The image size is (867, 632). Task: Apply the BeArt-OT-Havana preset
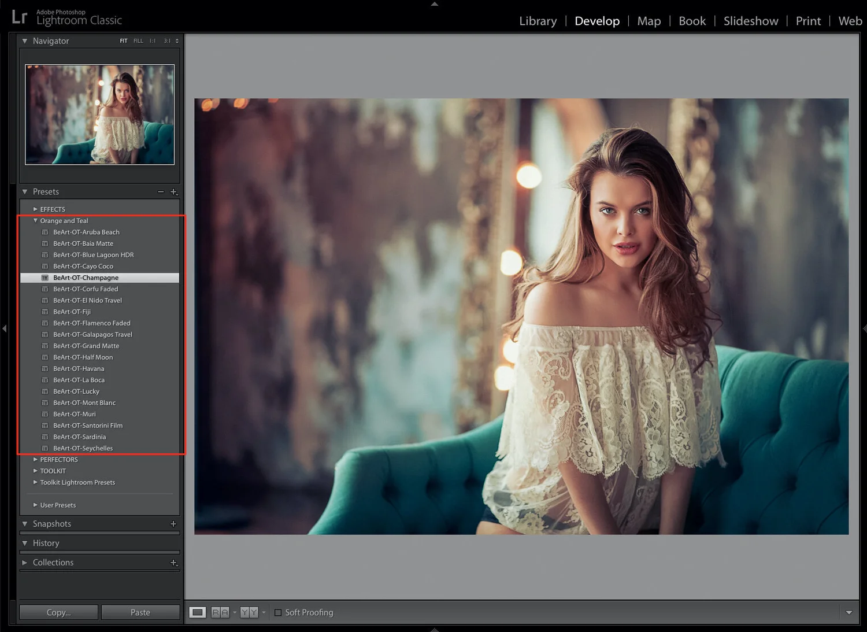80,368
